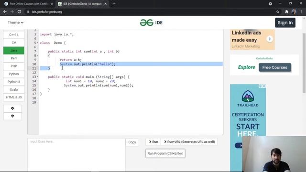306x172 pixels.
Task: Open the Chrome three-dot menu
Action: click(x=301, y=11)
